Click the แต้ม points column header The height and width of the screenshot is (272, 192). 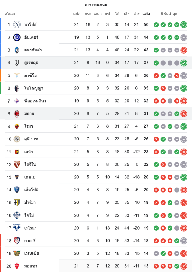146,14
